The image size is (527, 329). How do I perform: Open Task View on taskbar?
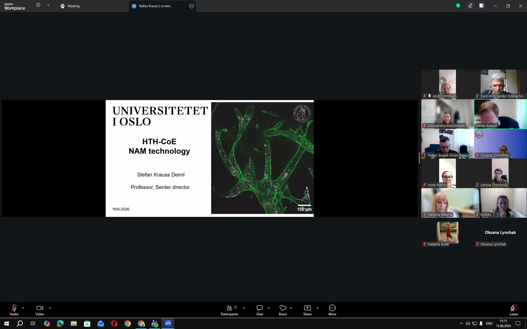(33, 324)
